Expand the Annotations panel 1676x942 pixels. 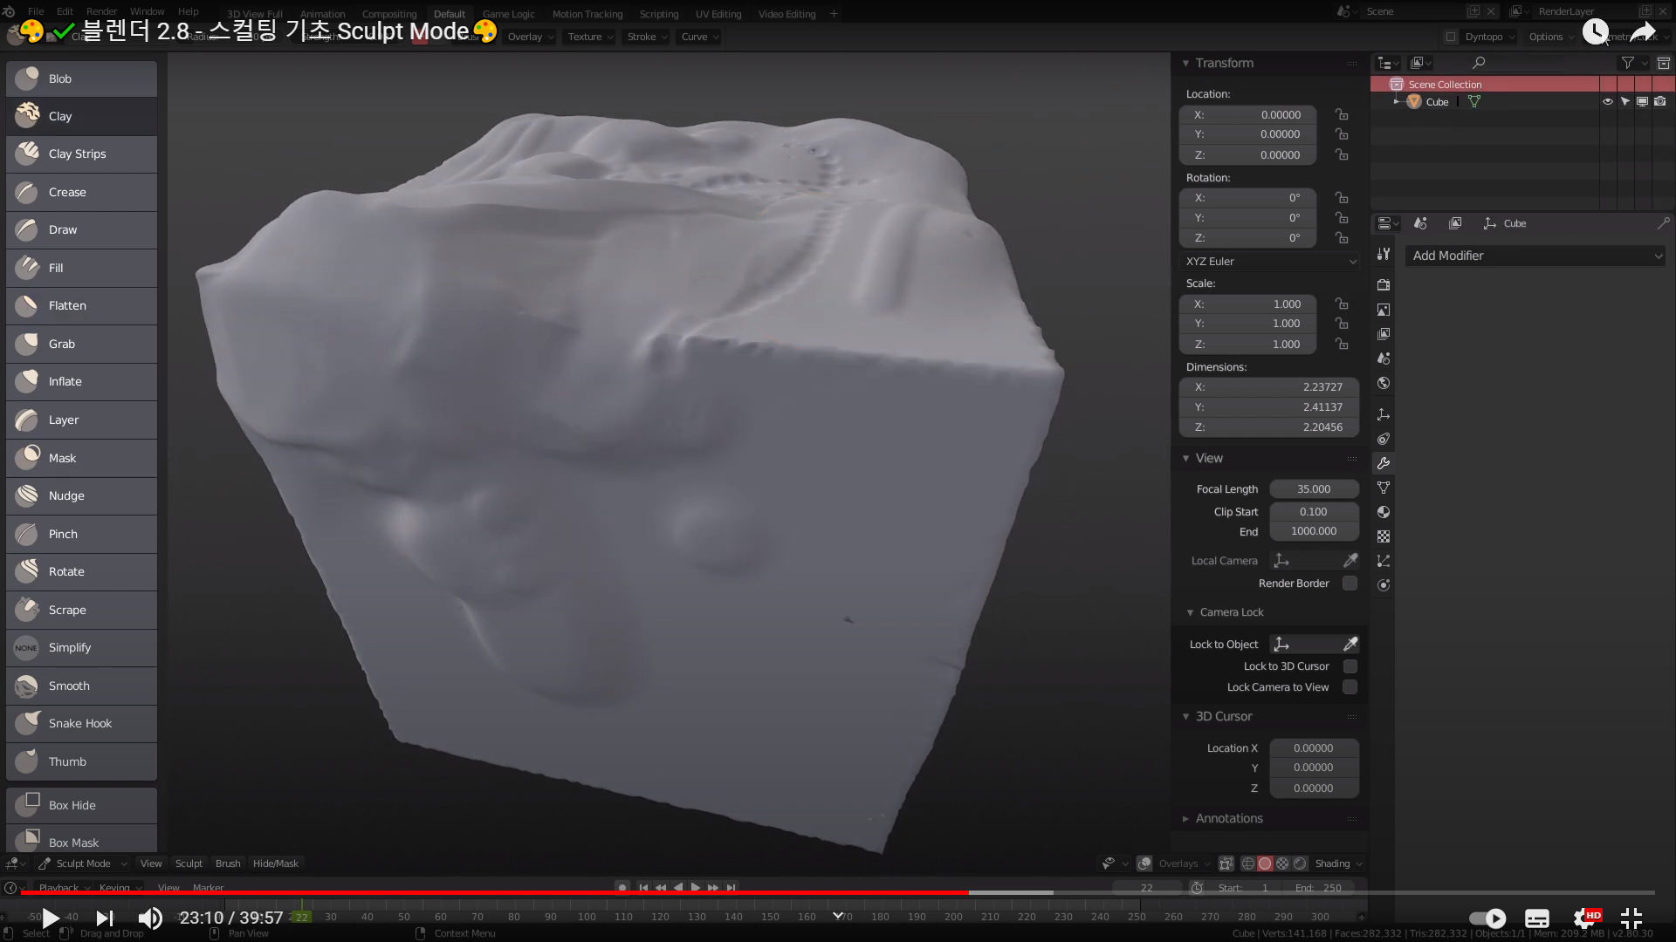pos(1228,818)
